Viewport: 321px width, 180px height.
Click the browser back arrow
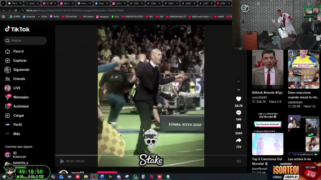(4, 10)
